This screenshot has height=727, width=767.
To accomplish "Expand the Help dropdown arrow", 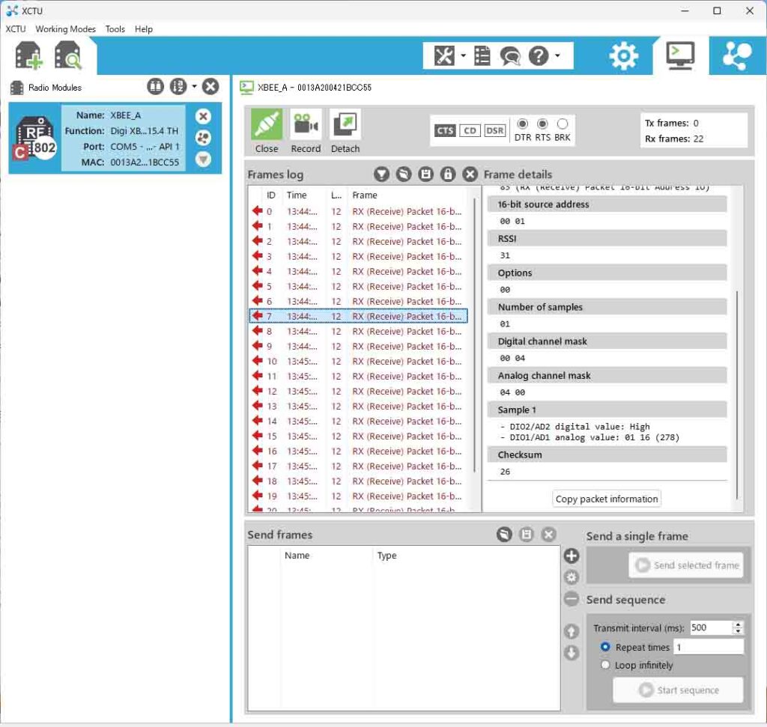I will [x=557, y=55].
